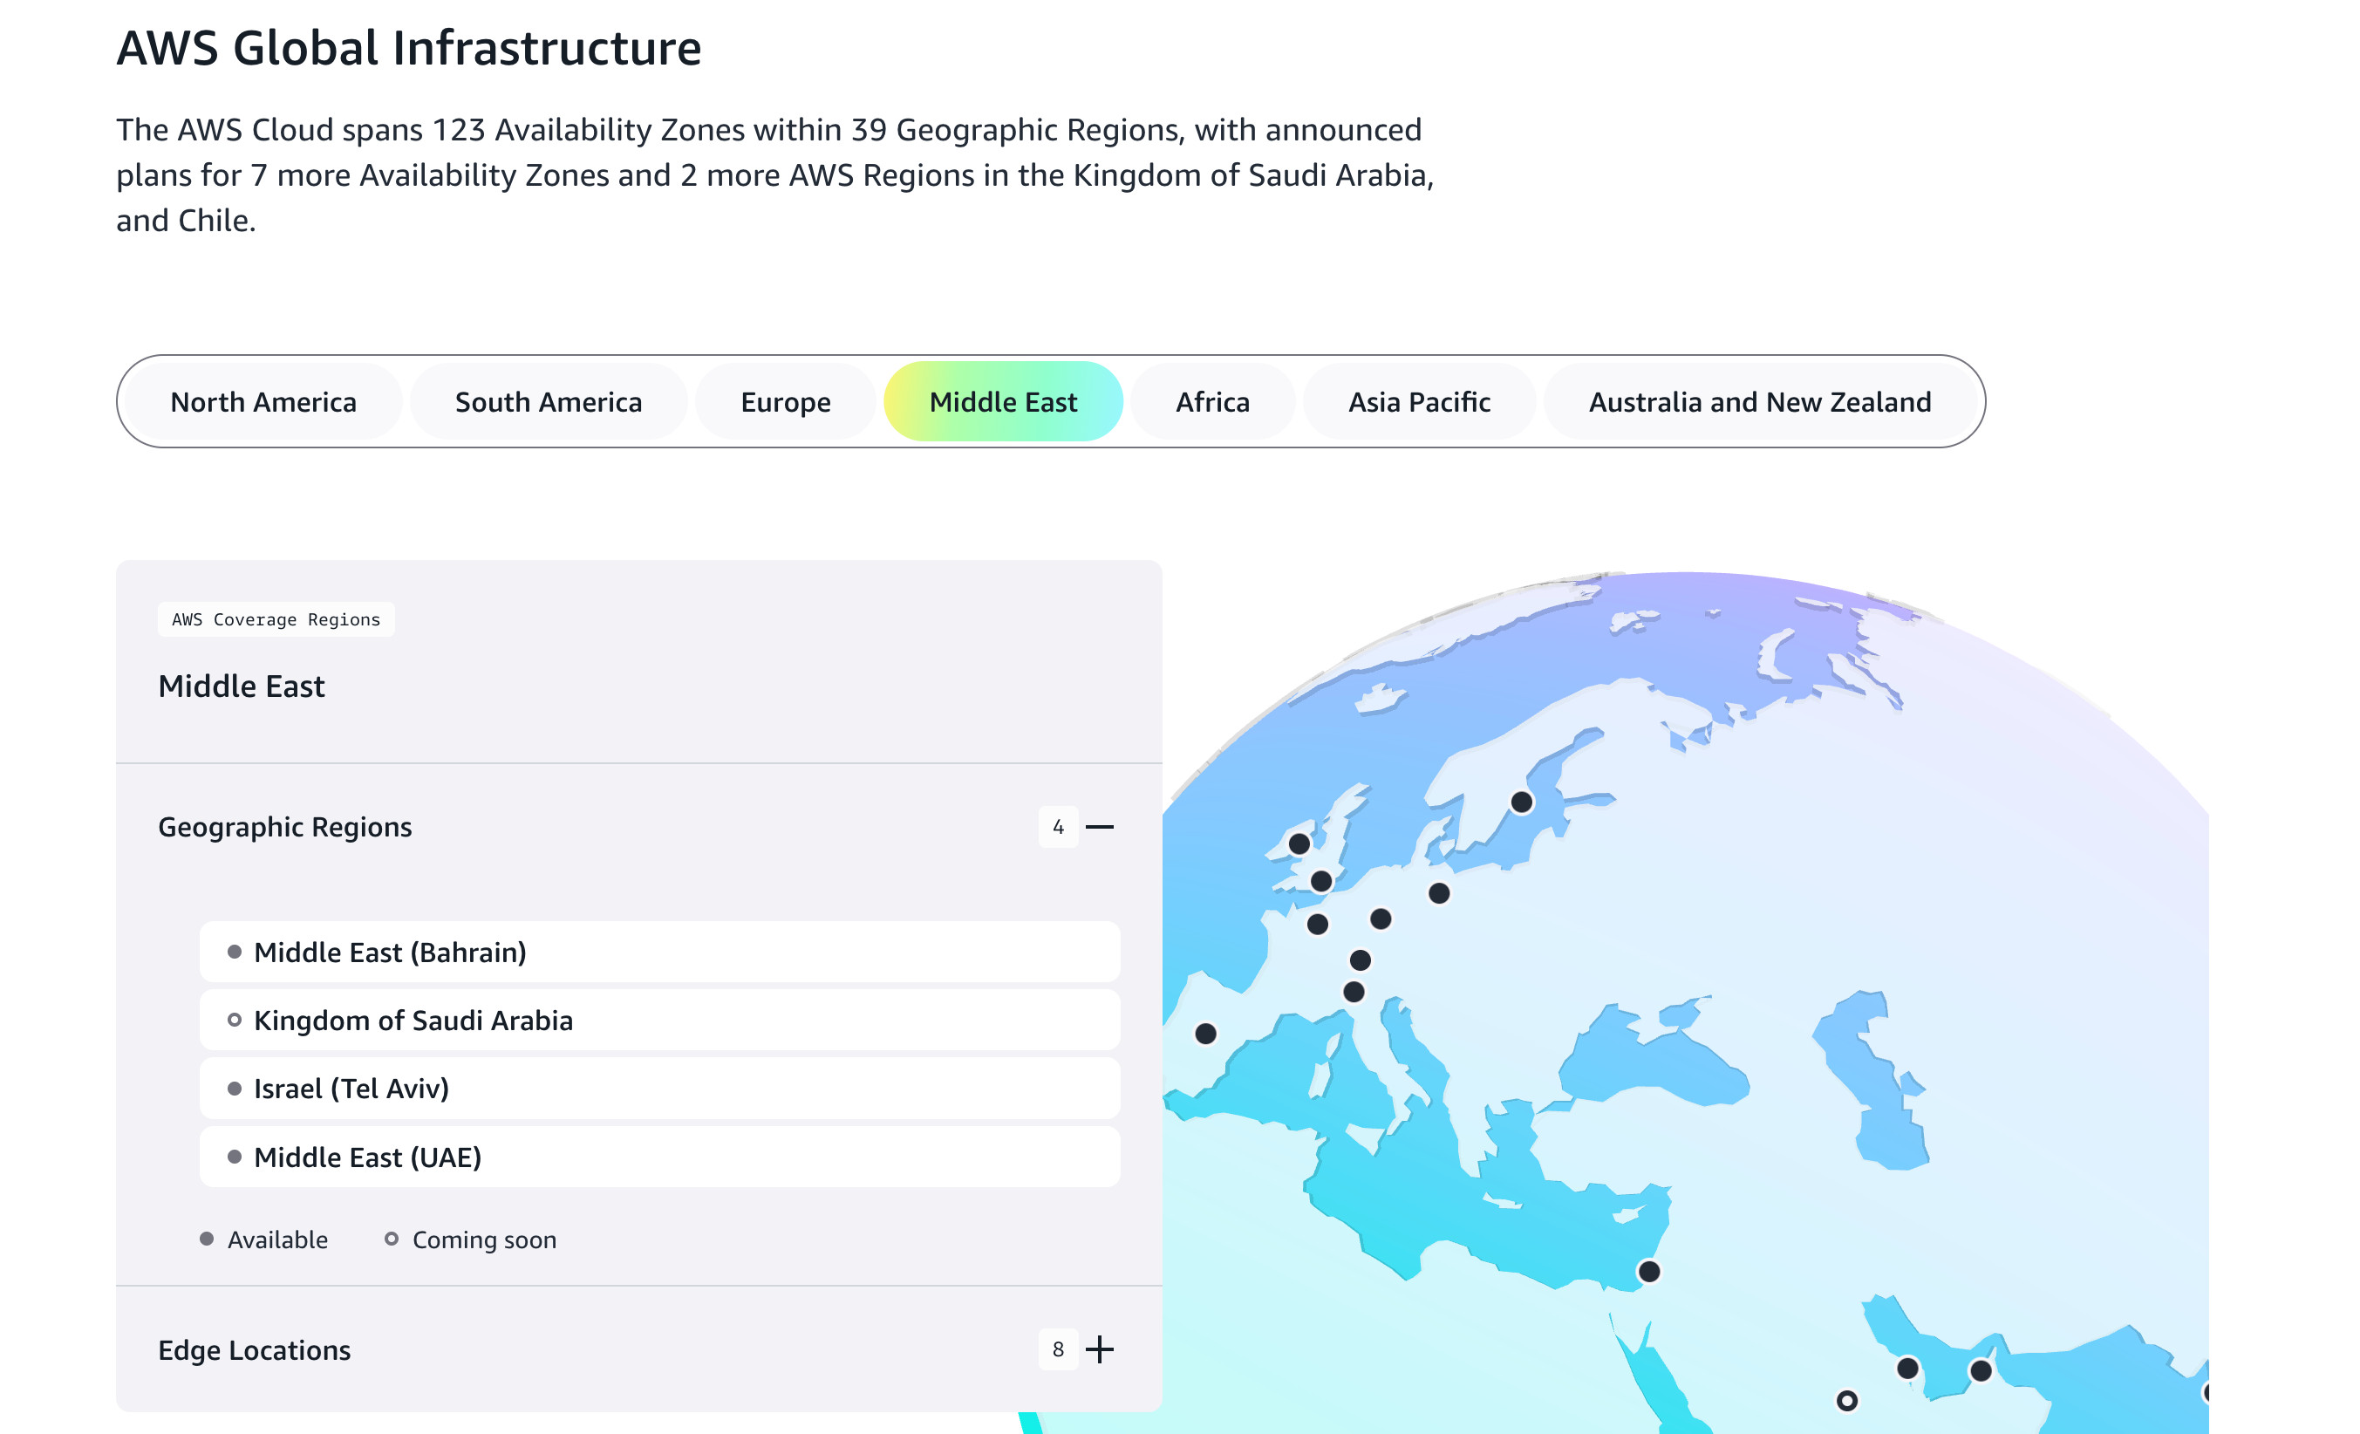Switch to the South America tab

click(548, 401)
